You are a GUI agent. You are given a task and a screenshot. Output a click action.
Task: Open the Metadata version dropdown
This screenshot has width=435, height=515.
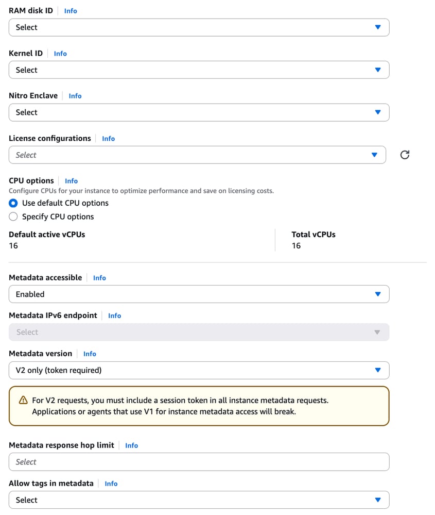pyautogui.click(x=199, y=370)
